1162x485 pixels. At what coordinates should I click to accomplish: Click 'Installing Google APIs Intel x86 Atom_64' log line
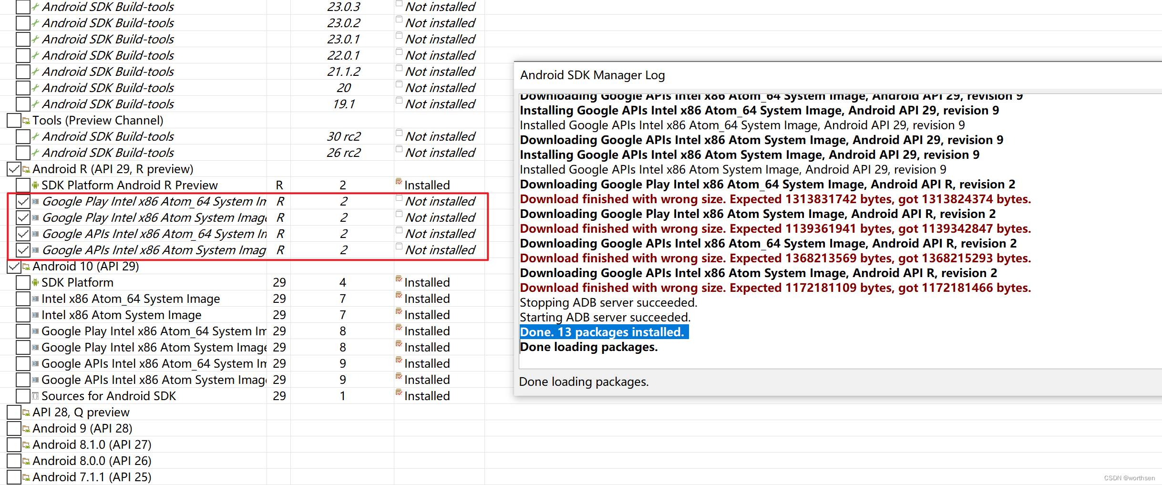click(759, 110)
